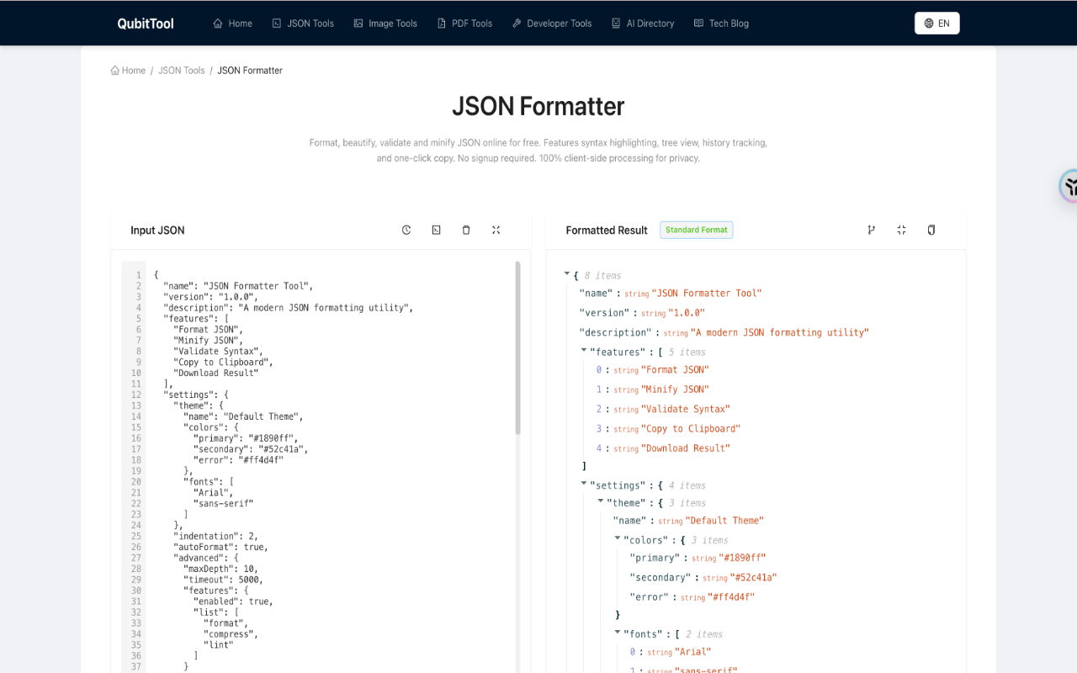The width and height of the screenshot is (1077, 673).
Task: Click the "indentation": 2 line in editor
Action: pos(216,537)
